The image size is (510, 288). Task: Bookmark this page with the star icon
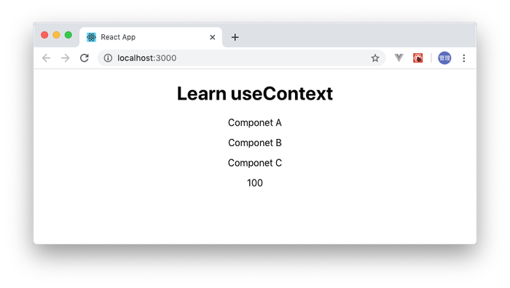(375, 58)
